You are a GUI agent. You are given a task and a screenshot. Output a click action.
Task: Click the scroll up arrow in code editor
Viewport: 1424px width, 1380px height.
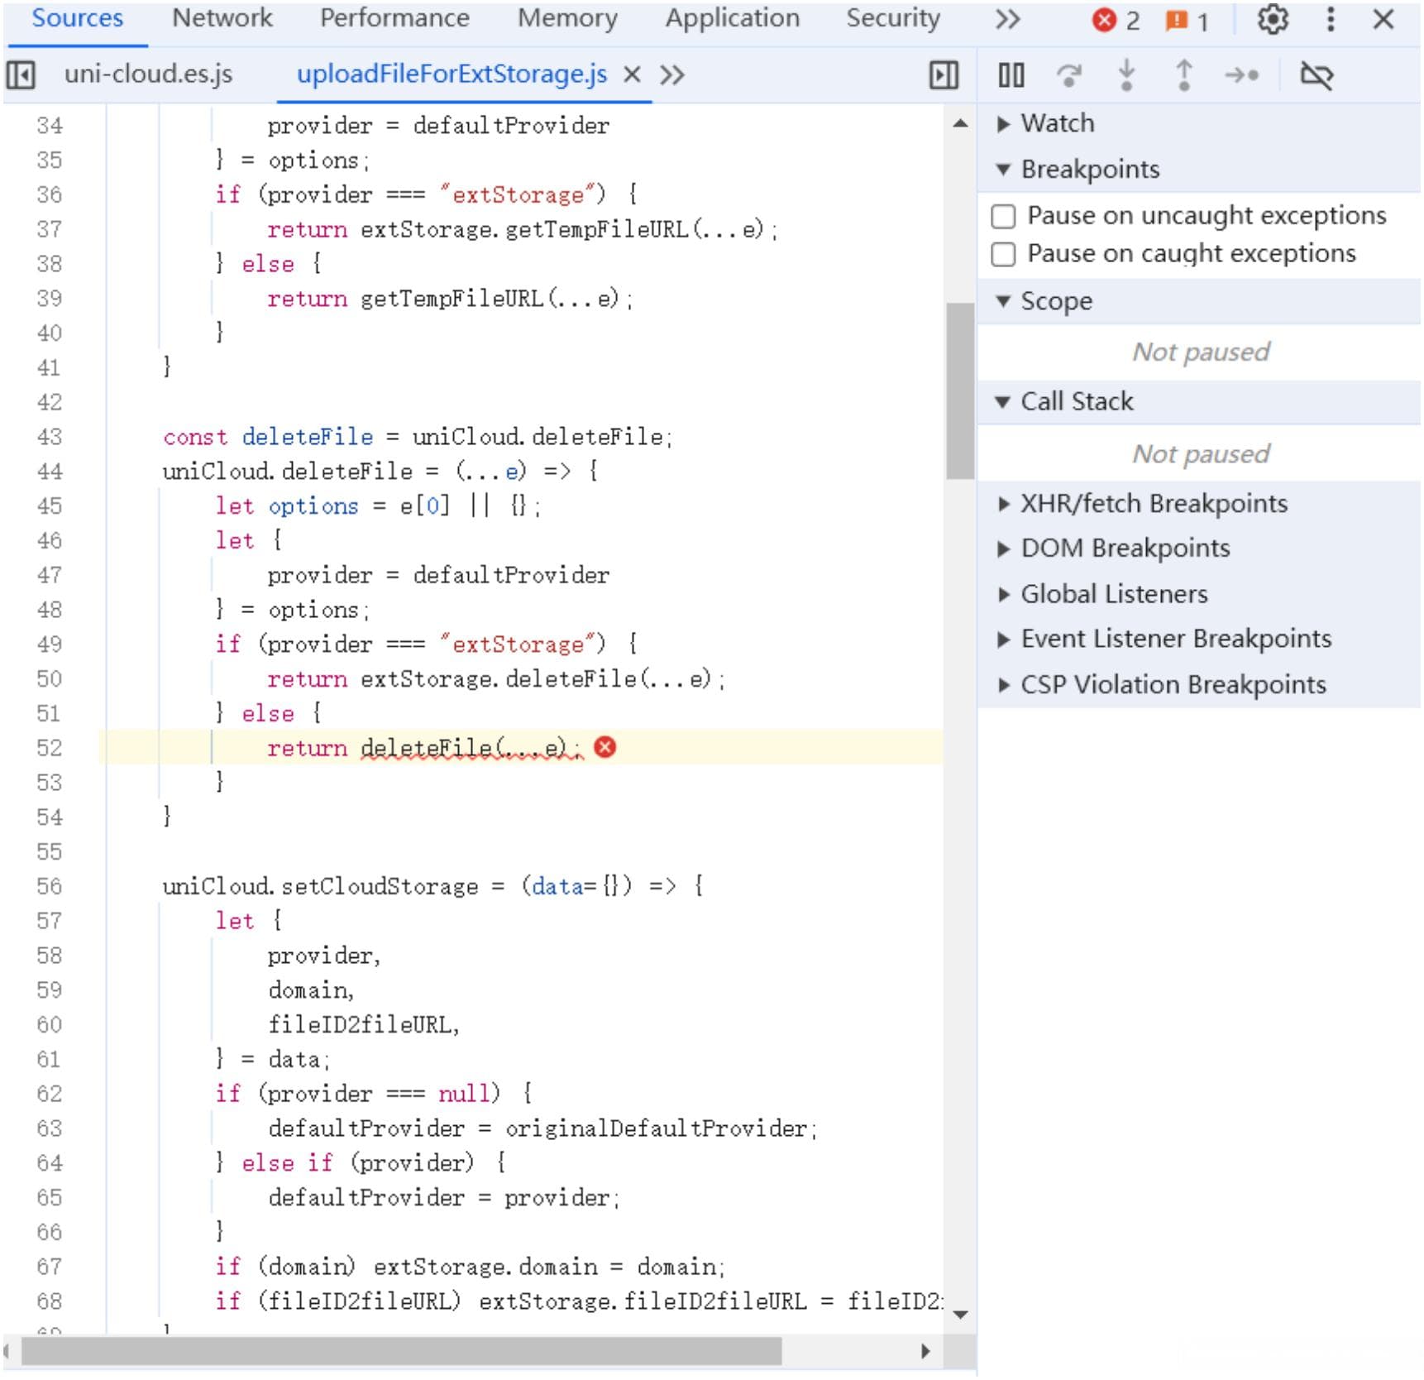point(960,124)
